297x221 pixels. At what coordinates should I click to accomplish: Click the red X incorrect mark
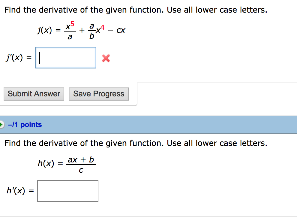(x=106, y=58)
